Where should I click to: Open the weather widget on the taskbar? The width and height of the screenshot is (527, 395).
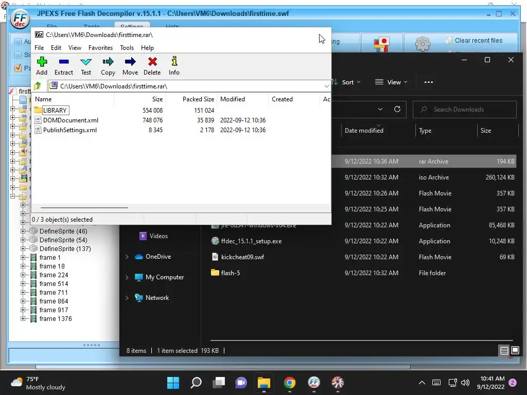pos(39,383)
